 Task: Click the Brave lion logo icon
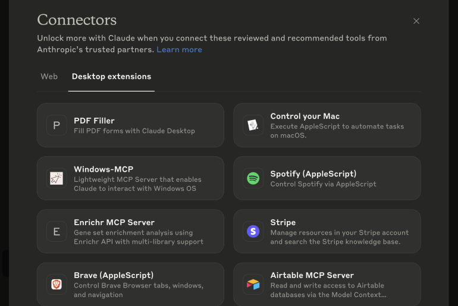[57, 284]
